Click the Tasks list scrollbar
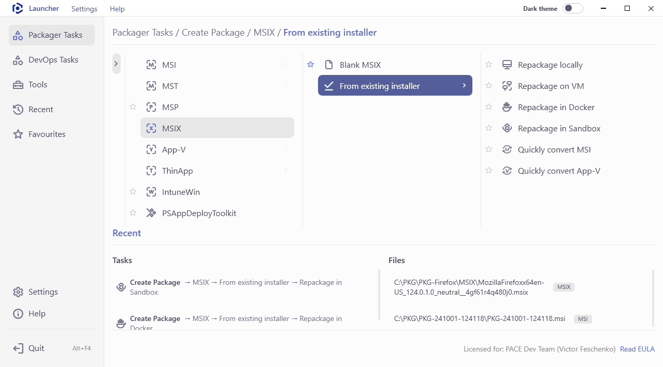Viewport: 663px width, 367px height. click(x=379, y=295)
